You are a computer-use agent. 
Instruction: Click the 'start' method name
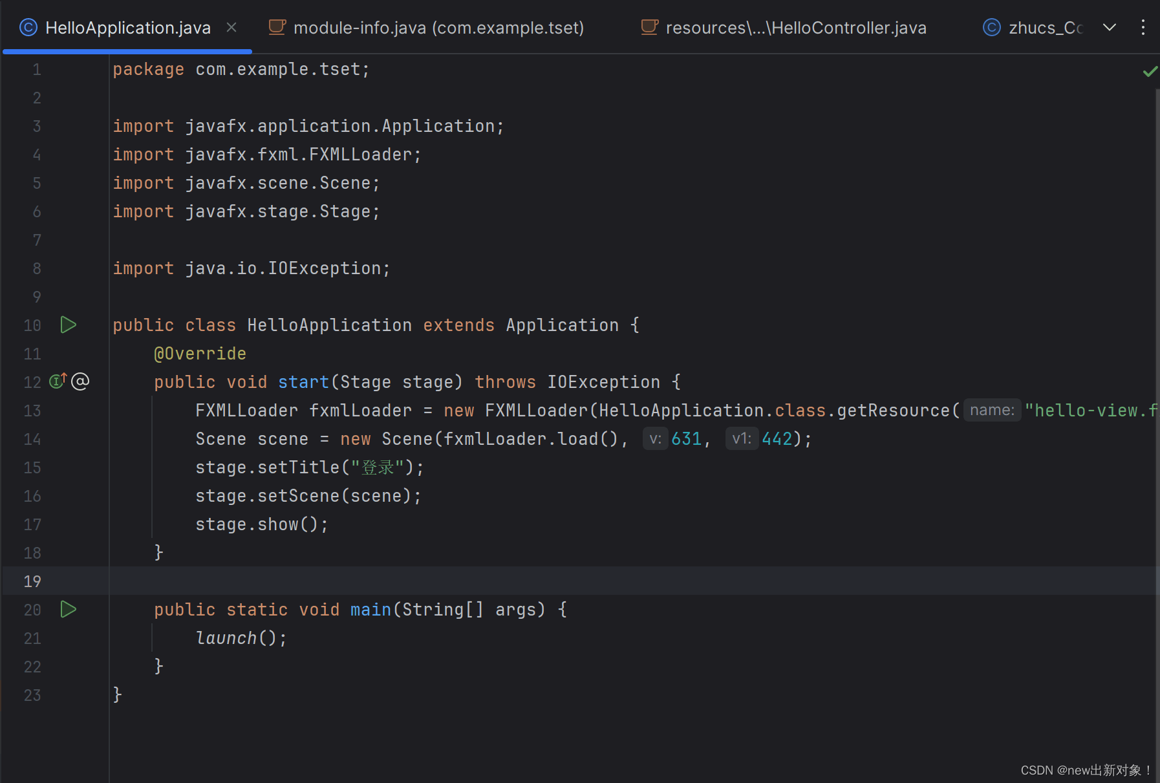(x=303, y=382)
